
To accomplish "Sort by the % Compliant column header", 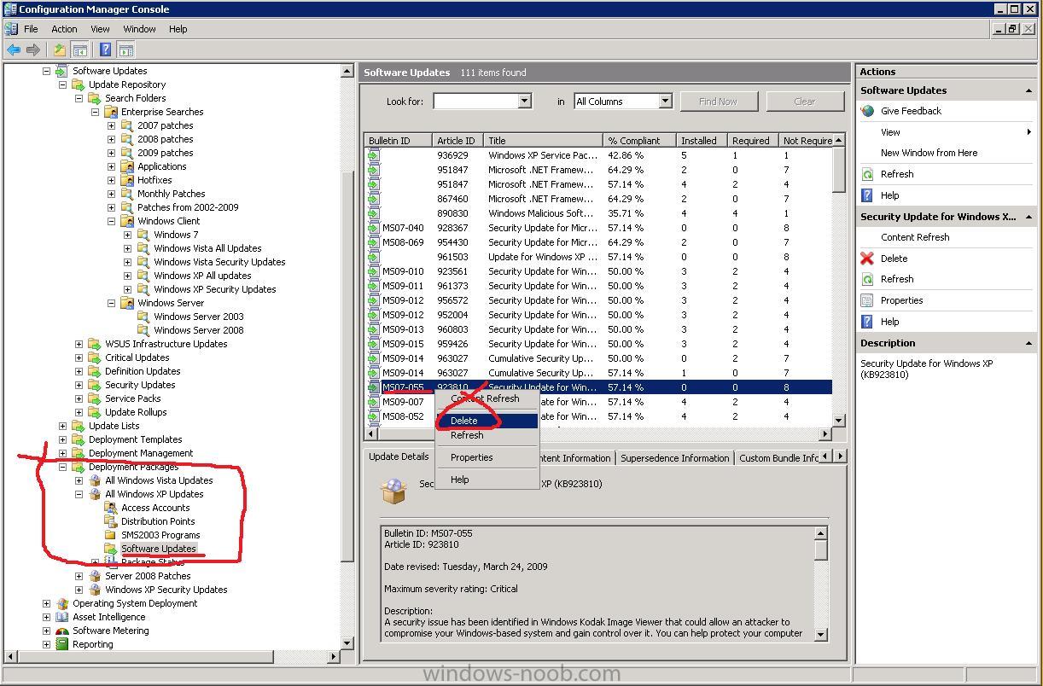I will [x=639, y=141].
